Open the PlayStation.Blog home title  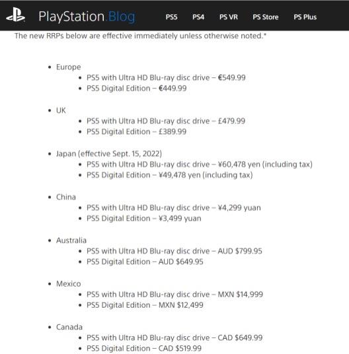[x=87, y=17]
